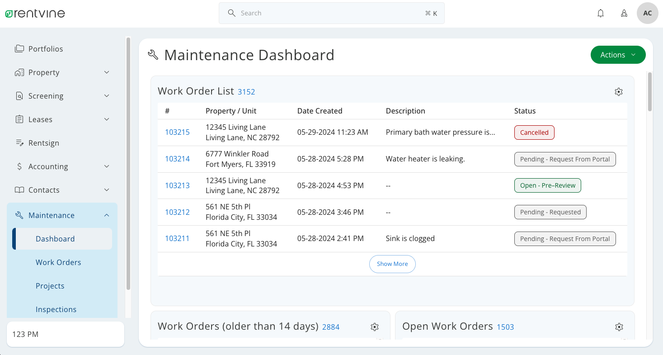Viewport: 663px width, 355px height.
Task: Click the Maintenance wrench icon in sidebar
Action: point(19,215)
